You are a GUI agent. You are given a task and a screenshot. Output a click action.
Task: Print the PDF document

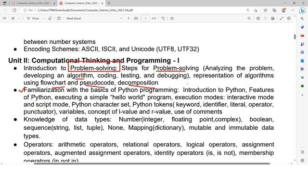click(x=258, y=18)
